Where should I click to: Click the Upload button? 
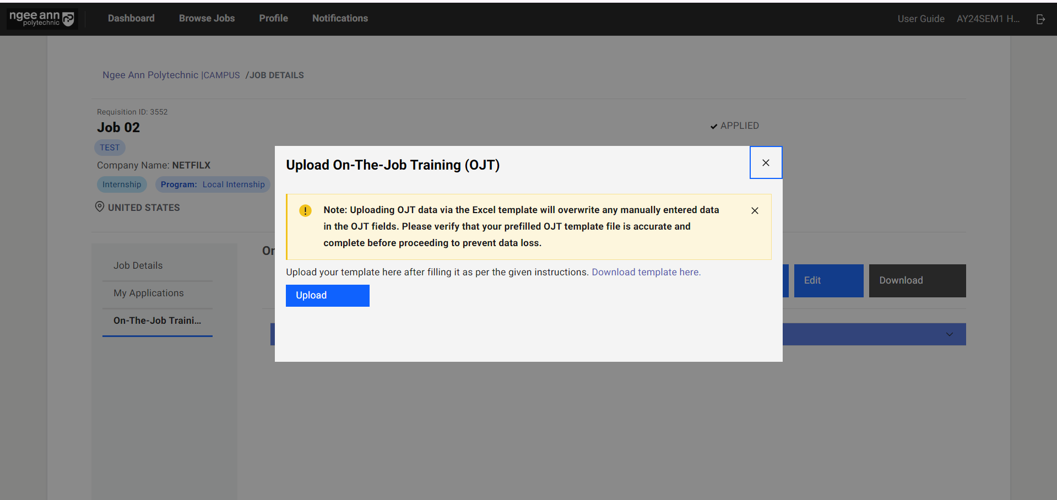tap(327, 295)
